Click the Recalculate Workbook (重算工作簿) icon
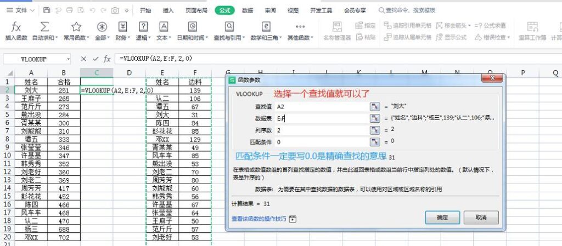The image size is (562, 246). click(x=532, y=27)
